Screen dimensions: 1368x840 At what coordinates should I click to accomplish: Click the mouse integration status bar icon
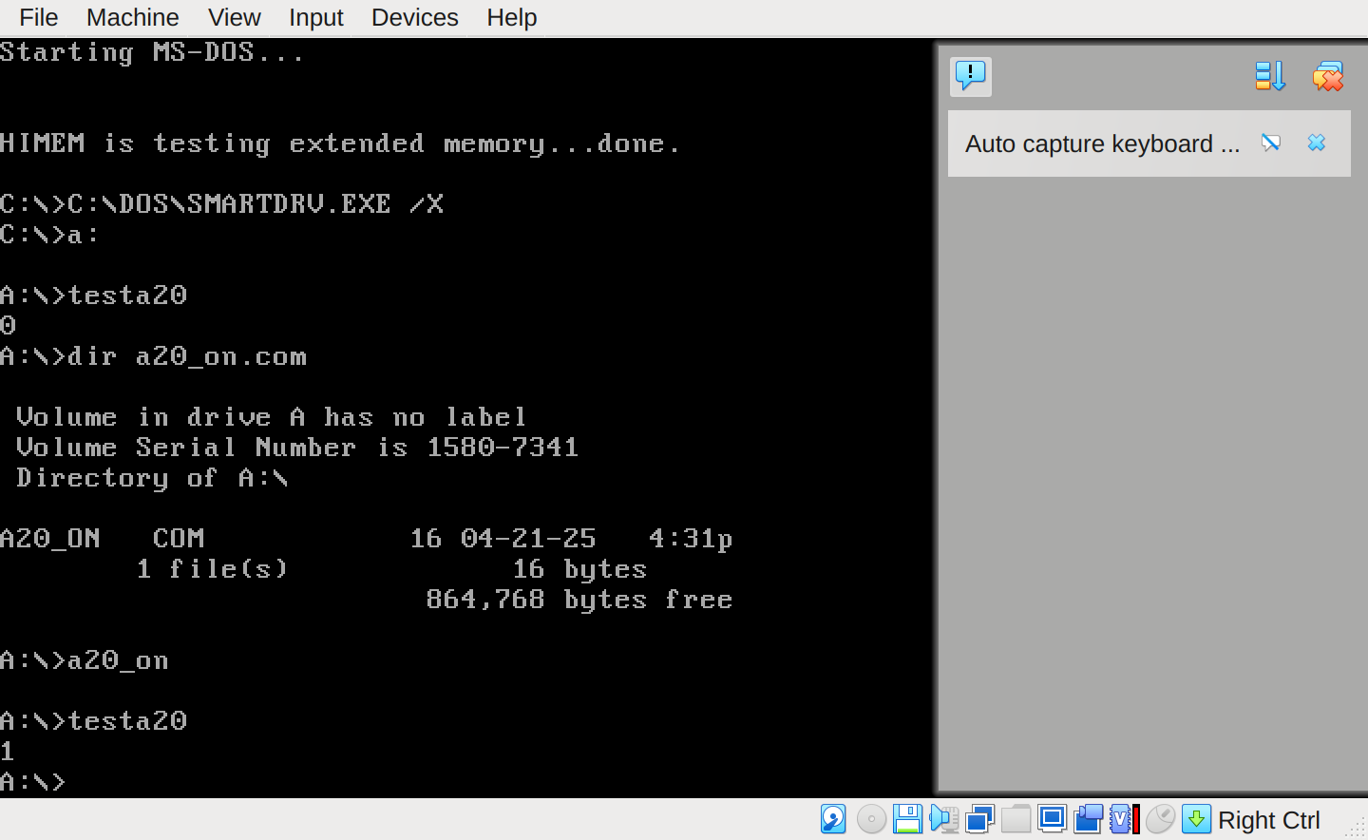pyautogui.click(x=1160, y=819)
